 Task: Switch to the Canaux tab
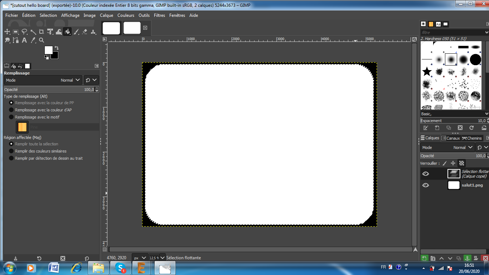click(451, 138)
